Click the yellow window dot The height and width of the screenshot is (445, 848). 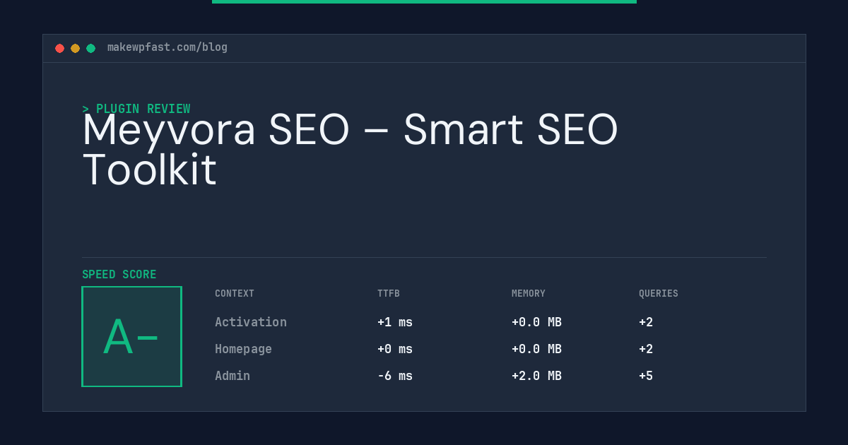tap(75, 48)
